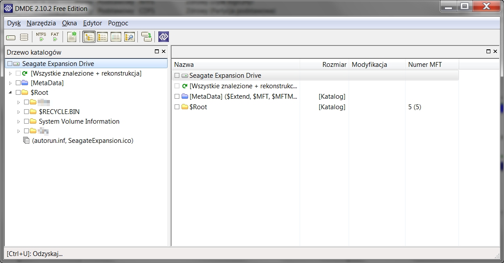Start the FAT search tool

(55, 37)
